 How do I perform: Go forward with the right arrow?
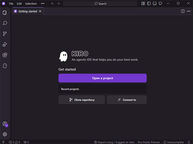pyautogui.click(x=58, y=4)
